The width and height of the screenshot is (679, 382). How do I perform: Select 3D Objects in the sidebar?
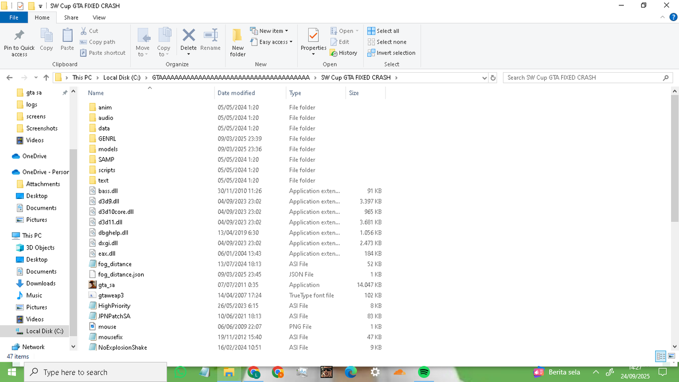click(x=40, y=248)
